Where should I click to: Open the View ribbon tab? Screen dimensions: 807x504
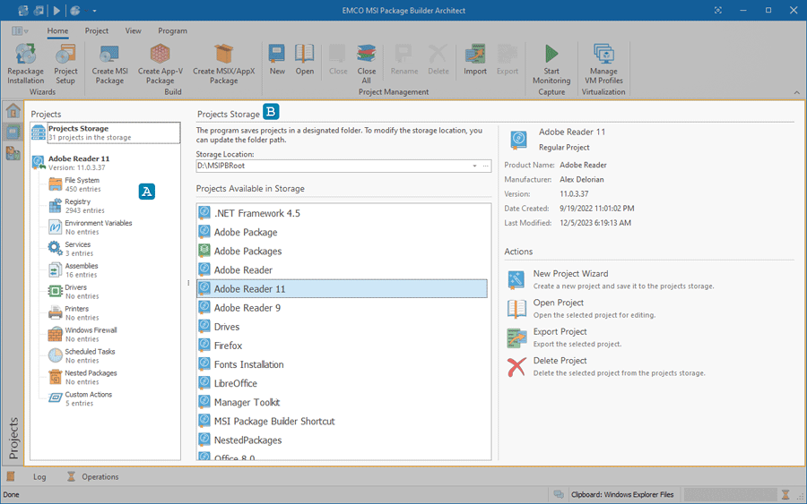point(133,30)
